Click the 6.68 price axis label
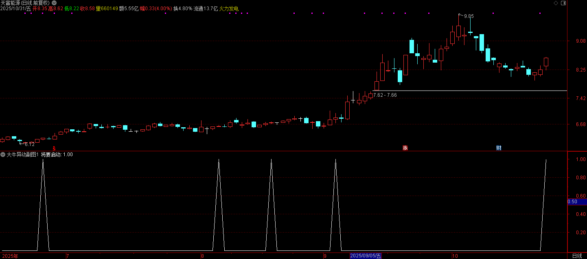 pos(580,124)
